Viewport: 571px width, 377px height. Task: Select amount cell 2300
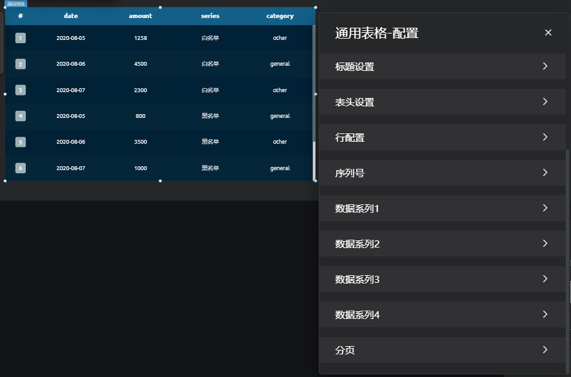[x=141, y=90]
